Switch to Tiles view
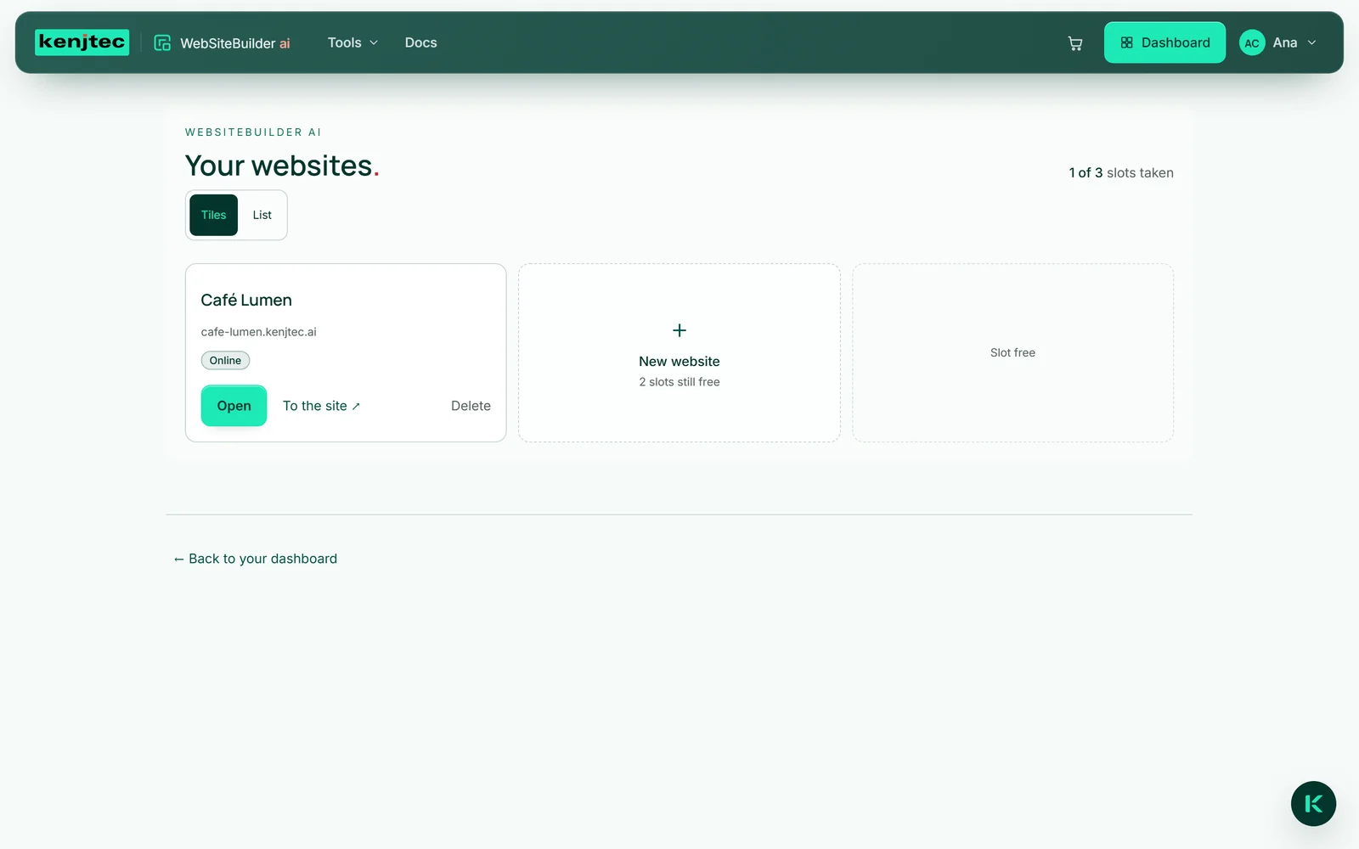The width and height of the screenshot is (1359, 849). [214, 215]
